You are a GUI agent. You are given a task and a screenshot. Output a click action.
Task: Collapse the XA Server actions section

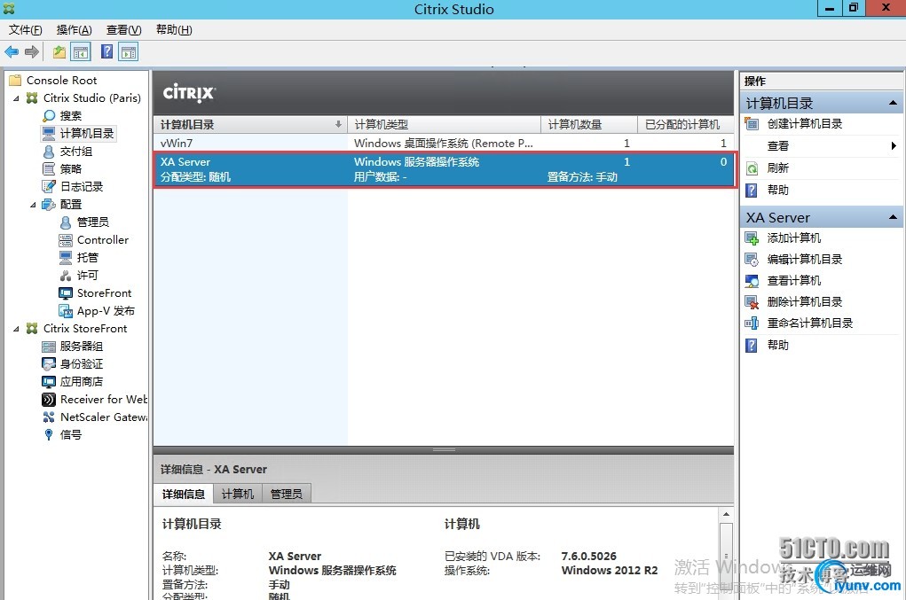click(x=893, y=217)
